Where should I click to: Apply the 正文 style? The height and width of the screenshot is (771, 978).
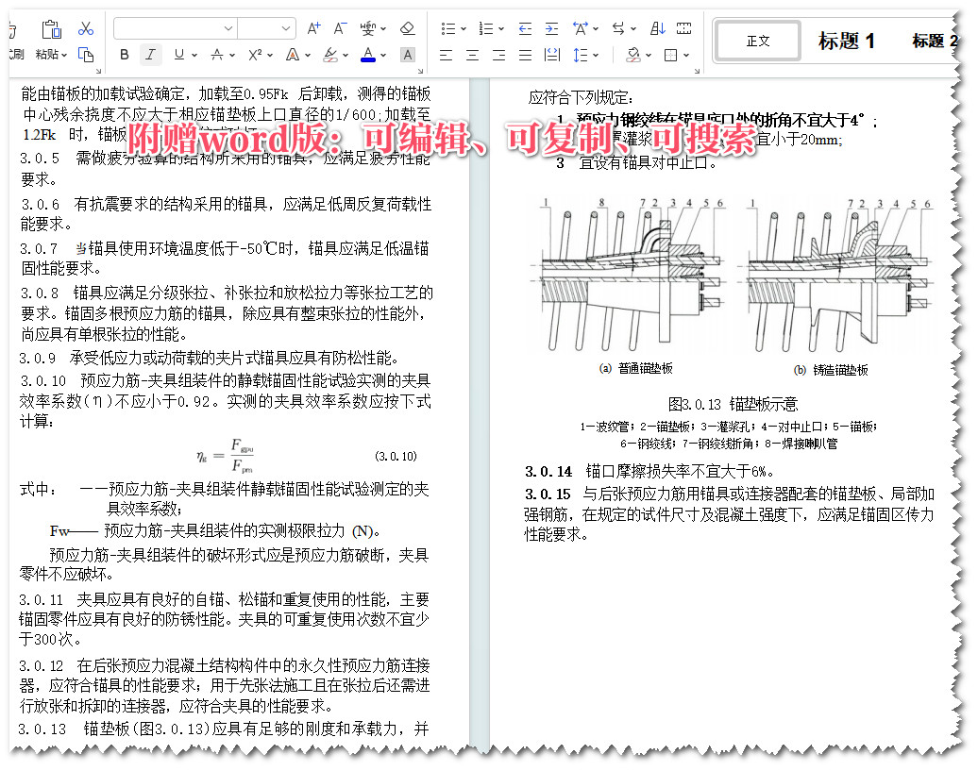pos(757,41)
